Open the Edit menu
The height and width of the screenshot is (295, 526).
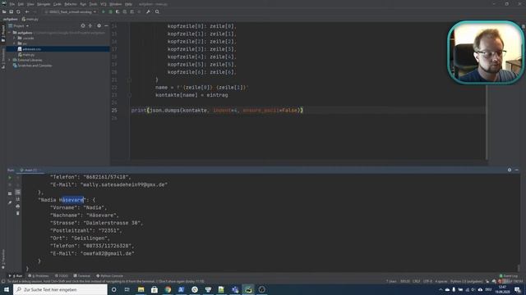pos(21,4)
